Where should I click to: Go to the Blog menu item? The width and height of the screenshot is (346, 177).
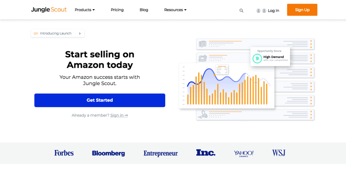(x=144, y=10)
